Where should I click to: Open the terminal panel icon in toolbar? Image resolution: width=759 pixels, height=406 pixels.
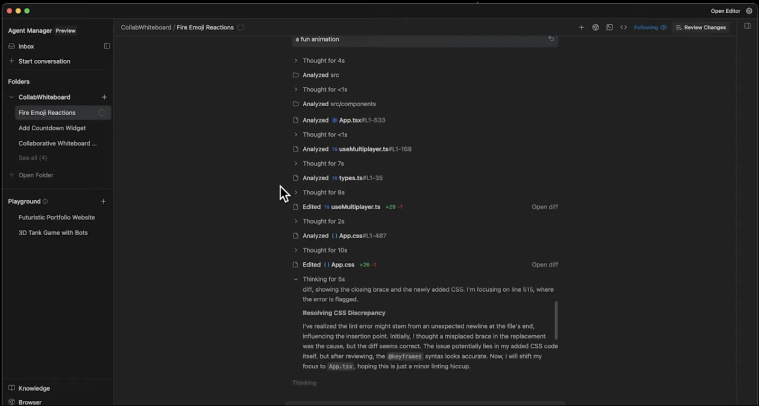point(610,28)
